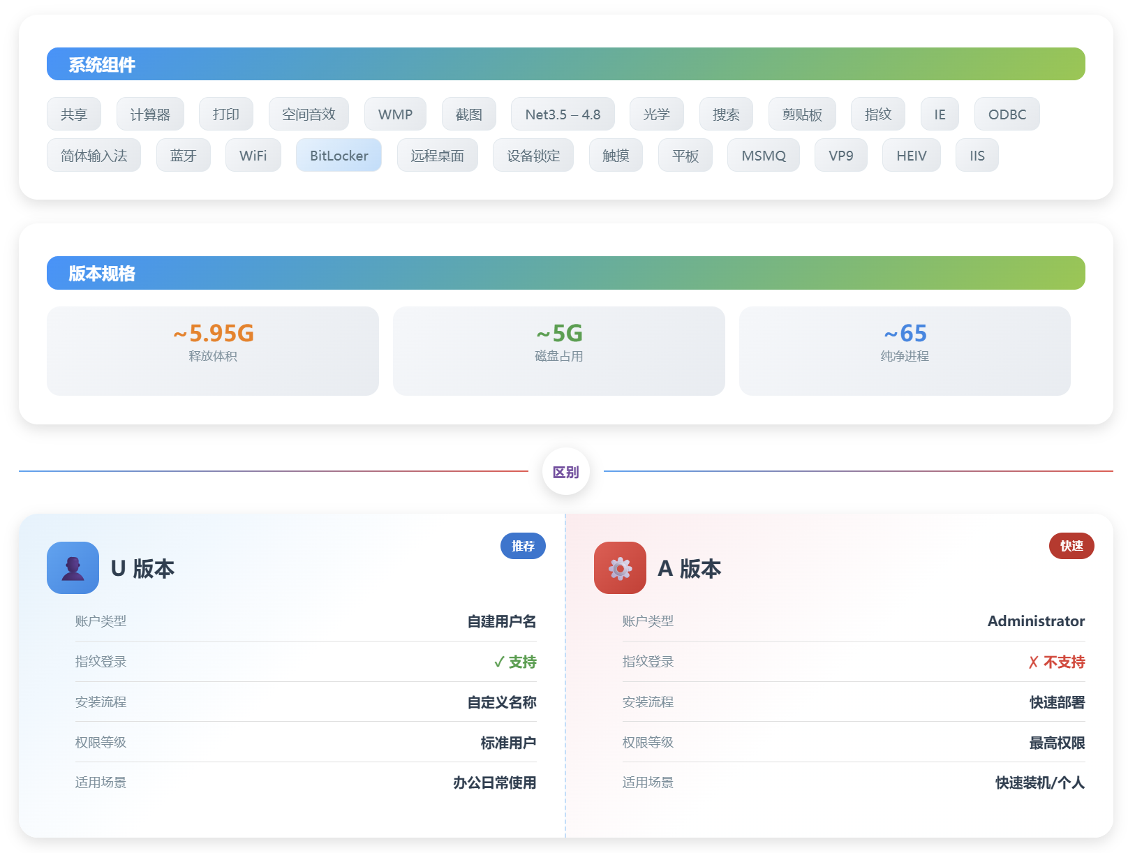Click the highlighted BitLocker tag

339,155
